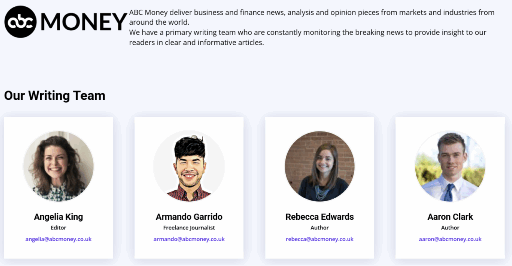Screen dimensions: 512x266
Task: Click the Our Writing Team heading
Action: pyautogui.click(x=55, y=95)
